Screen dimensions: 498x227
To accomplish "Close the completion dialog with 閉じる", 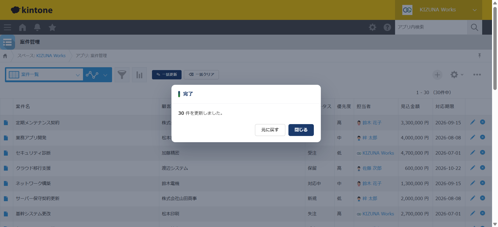I will coord(301,130).
